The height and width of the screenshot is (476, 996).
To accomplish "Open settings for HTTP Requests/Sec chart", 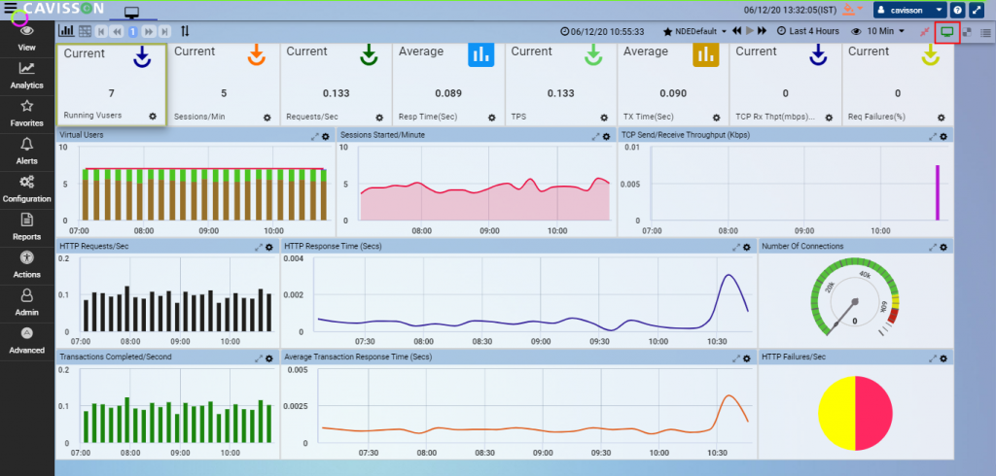I will point(268,247).
